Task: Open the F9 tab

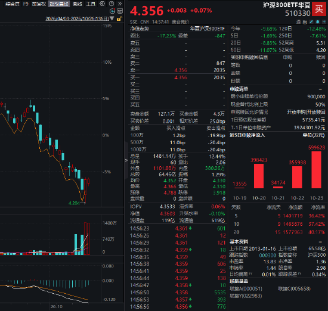Action: coord(26,4)
